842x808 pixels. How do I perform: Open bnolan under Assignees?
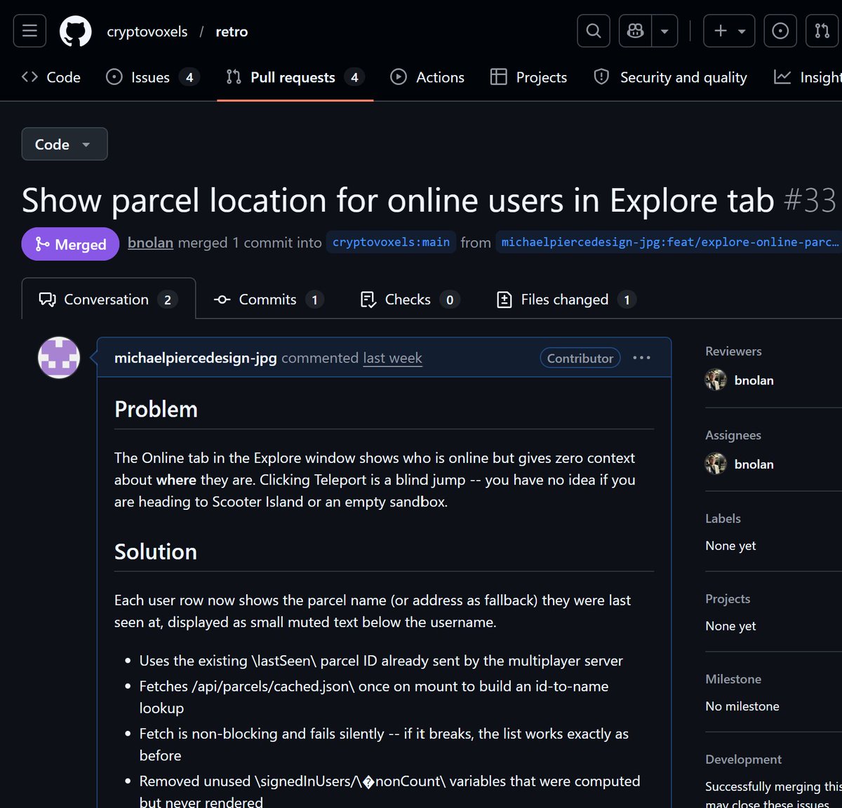pyautogui.click(x=754, y=464)
